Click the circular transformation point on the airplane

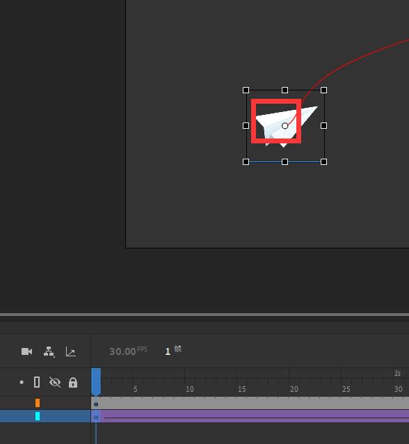(x=285, y=126)
